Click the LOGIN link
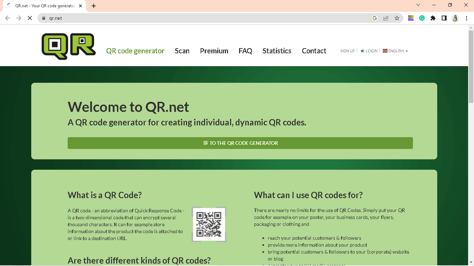Image resolution: width=474 pixels, height=266 pixels. [x=369, y=51]
